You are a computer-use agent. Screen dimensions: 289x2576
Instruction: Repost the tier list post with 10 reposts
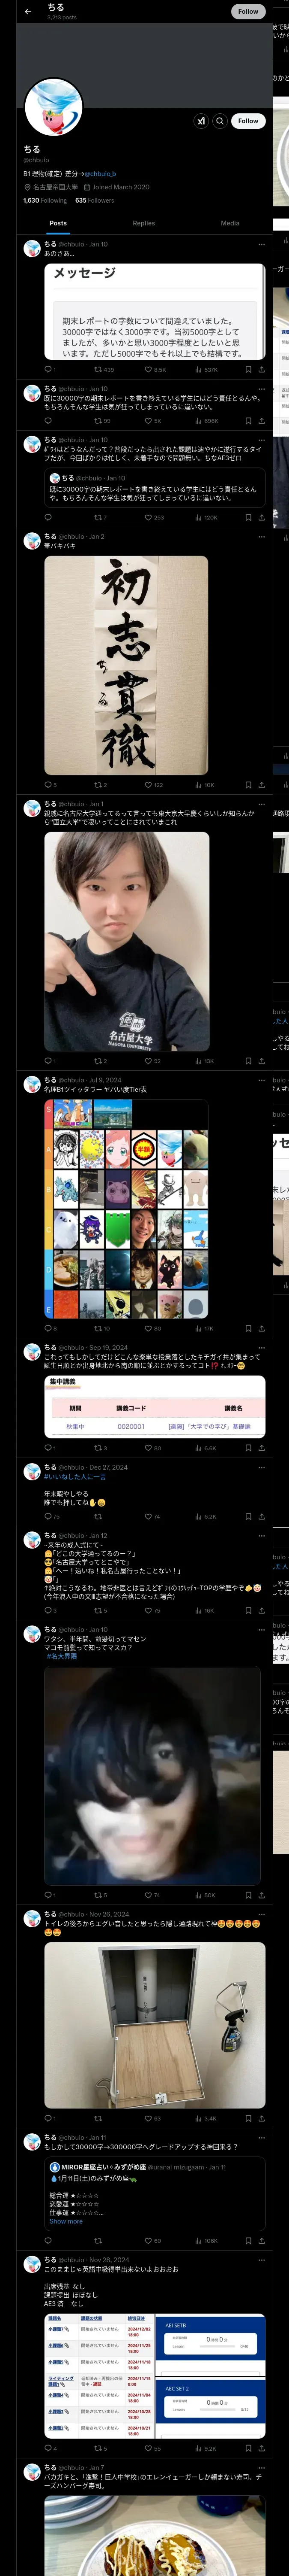coord(101,1329)
